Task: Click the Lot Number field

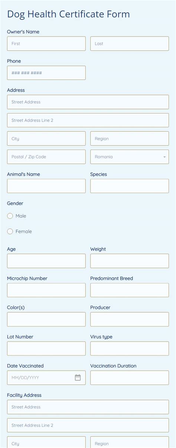Action: coord(46,349)
